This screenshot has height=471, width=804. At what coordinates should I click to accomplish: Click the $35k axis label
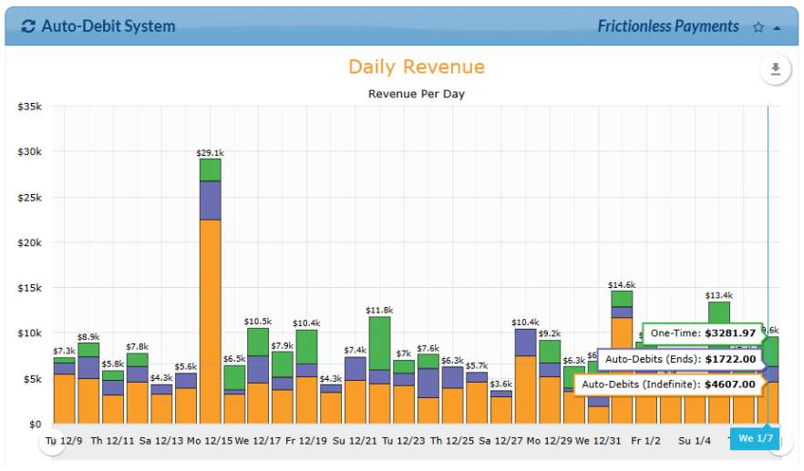point(30,107)
